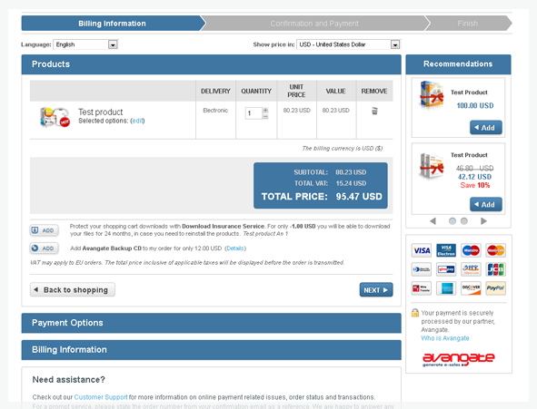Decrease quantity with minus stepper

[x=265, y=116]
